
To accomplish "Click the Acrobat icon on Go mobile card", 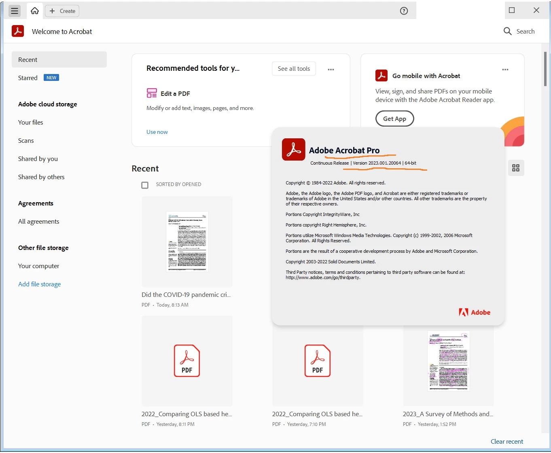I will (381, 76).
